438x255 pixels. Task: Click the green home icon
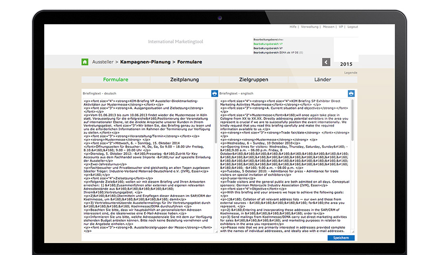pos(85,62)
